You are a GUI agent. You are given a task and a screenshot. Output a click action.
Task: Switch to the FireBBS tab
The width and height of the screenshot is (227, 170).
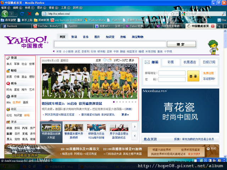coord(78,26)
